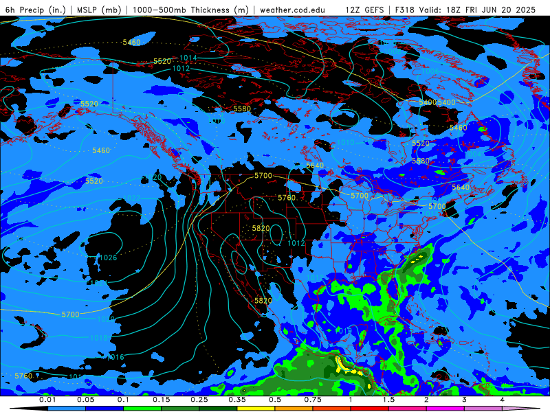550x412 pixels.
Task: Select the orange 0.5 legend swatch
Action: pyautogui.click(x=294, y=409)
